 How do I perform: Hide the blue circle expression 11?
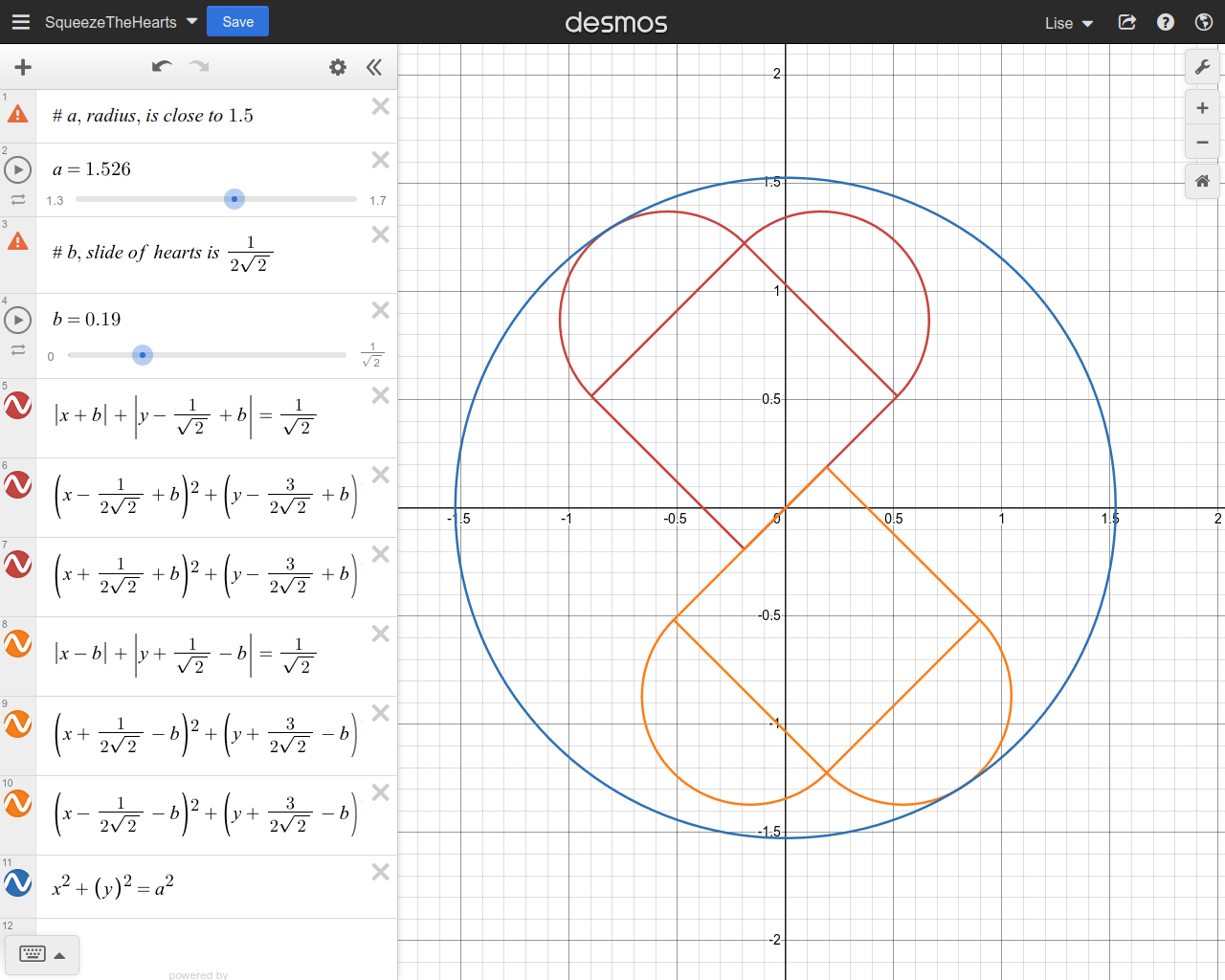[x=18, y=882]
